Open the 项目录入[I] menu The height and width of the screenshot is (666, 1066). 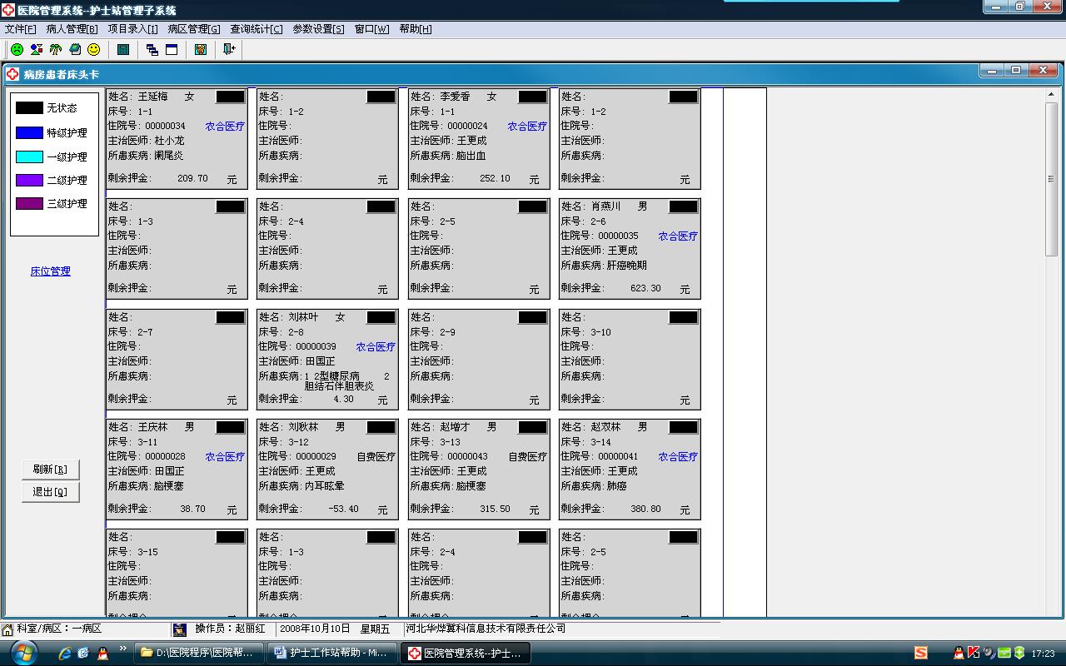(x=132, y=29)
